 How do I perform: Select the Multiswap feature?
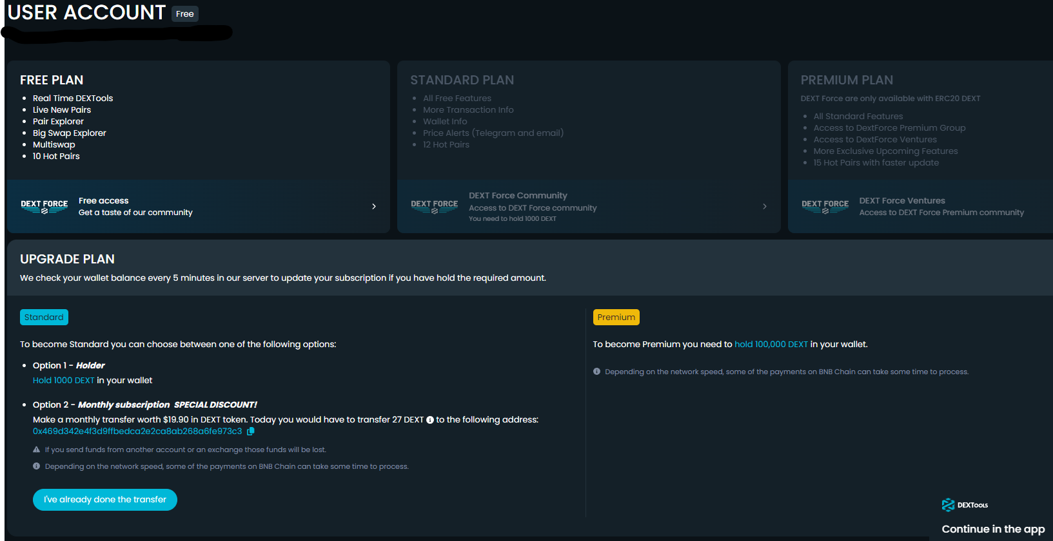[54, 145]
